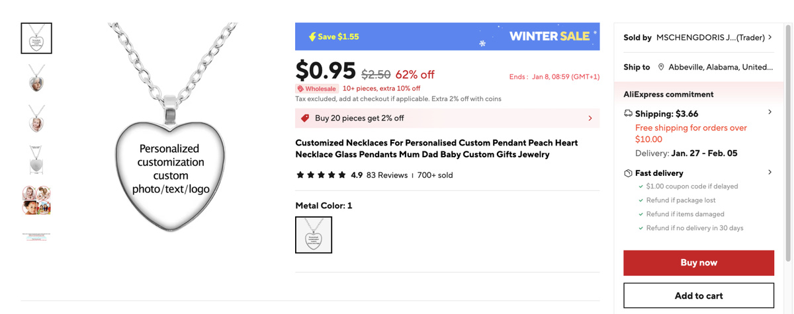Click the red coupon tag icon
This screenshot has height=314, width=794.
pos(305,118)
